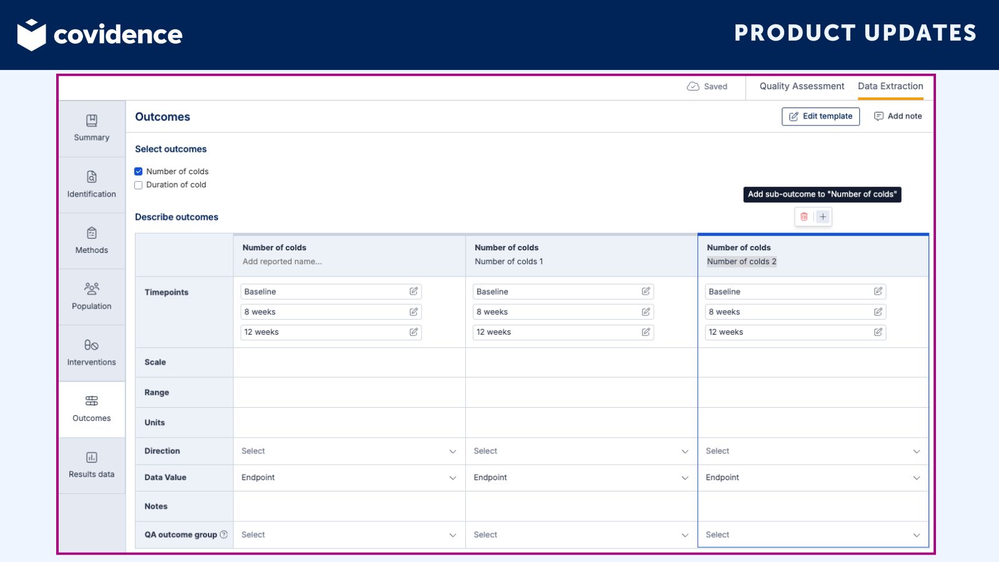Edit Baseline timepoint in first column
Viewport: 999px width, 562px height.
point(413,292)
